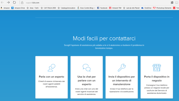Open the Lab da rete Planet bookmark
The height and width of the screenshot is (101, 179).
pos(131,8)
